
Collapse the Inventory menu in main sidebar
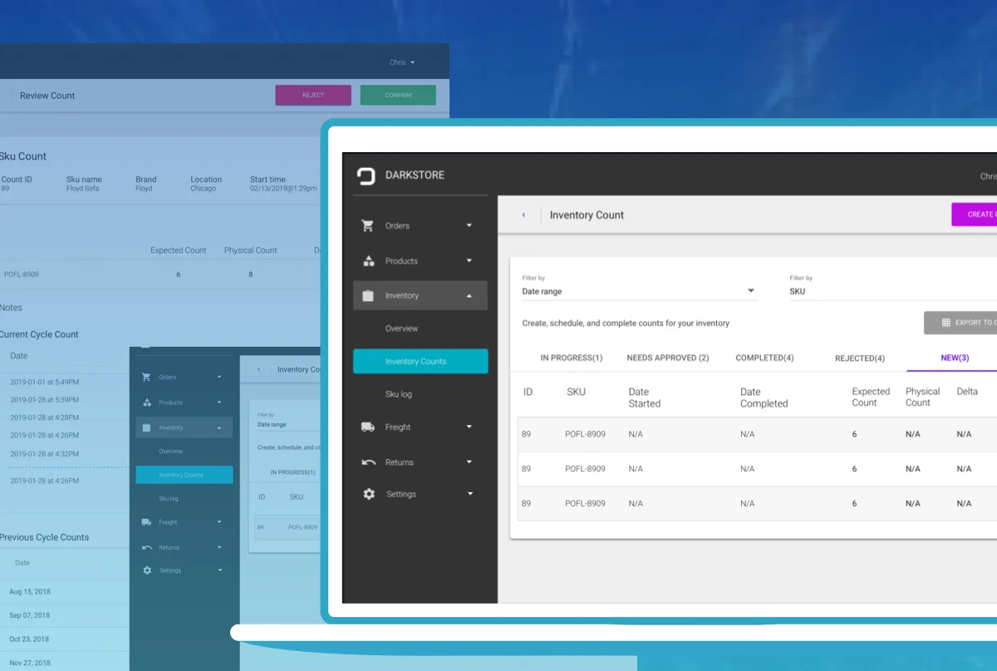469,296
